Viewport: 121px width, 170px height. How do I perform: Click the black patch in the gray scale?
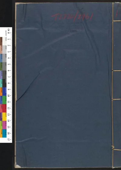pos(4,83)
